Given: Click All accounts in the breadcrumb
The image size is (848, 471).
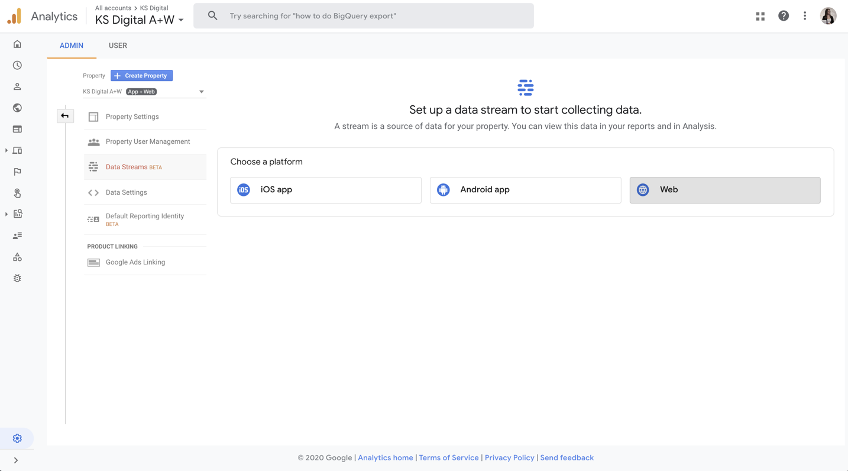Looking at the screenshot, I should click(x=113, y=8).
